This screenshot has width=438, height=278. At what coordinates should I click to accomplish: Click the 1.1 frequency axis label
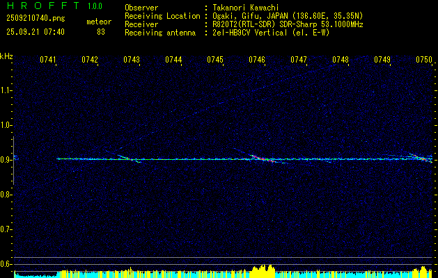point(6,90)
